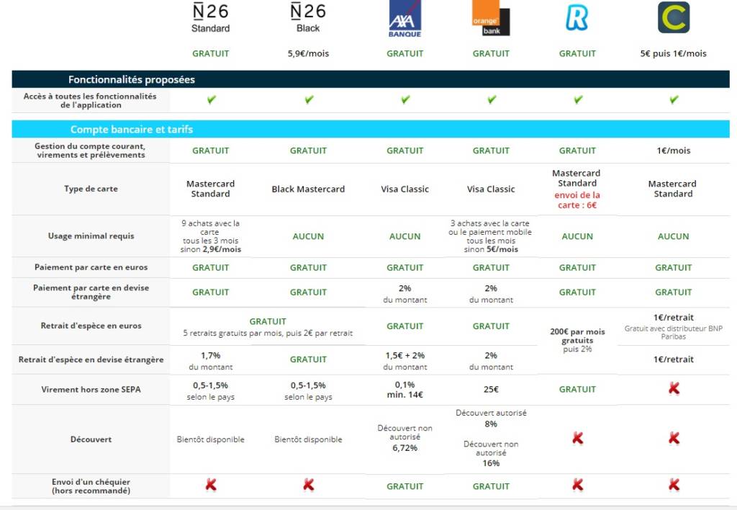Image resolution: width=737 pixels, height=510 pixels.
Task: Click green checkmark in Revolut column
Action: point(578,100)
